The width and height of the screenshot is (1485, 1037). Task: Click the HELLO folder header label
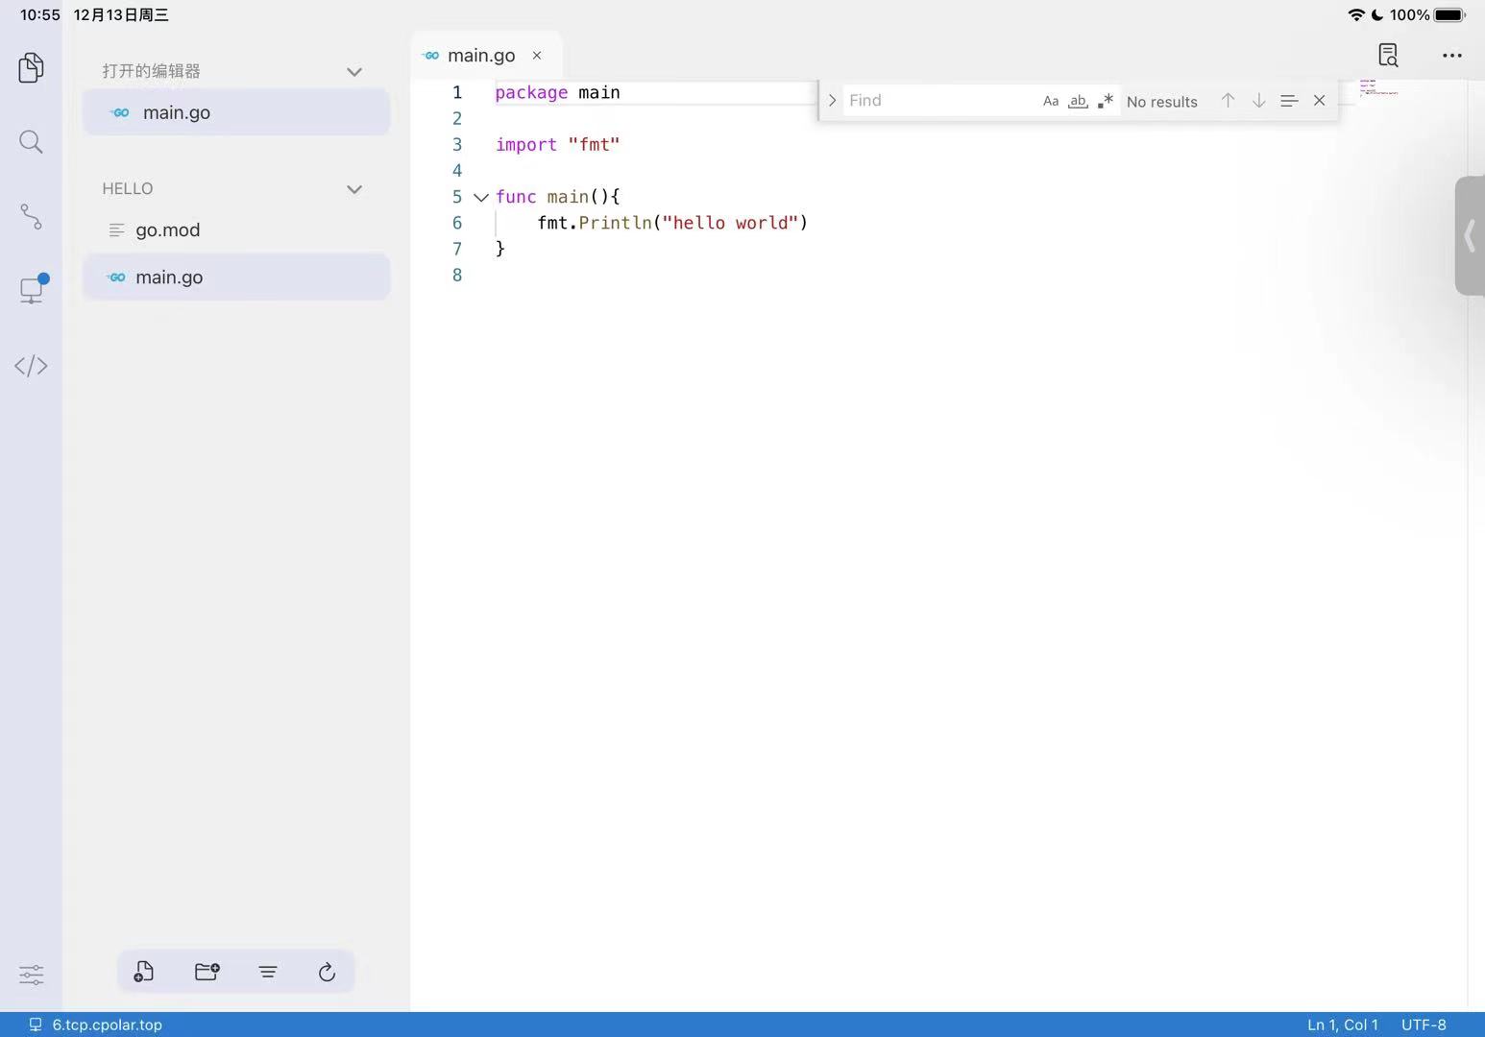click(x=128, y=188)
